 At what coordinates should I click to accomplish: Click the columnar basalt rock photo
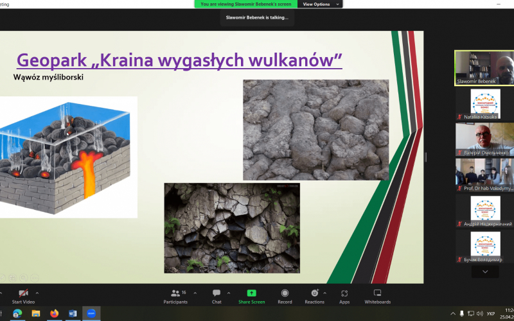point(232,228)
